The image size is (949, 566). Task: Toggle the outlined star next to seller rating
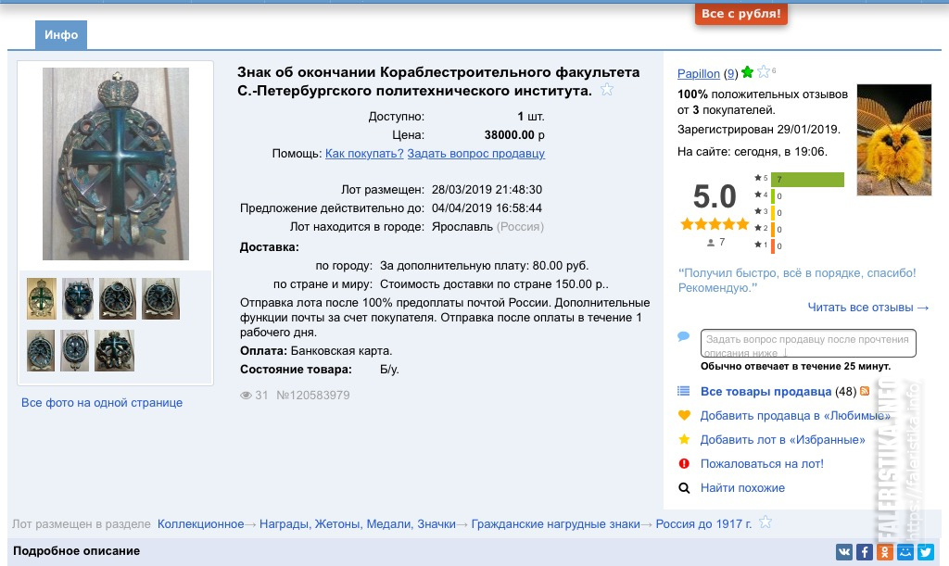click(x=763, y=72)
